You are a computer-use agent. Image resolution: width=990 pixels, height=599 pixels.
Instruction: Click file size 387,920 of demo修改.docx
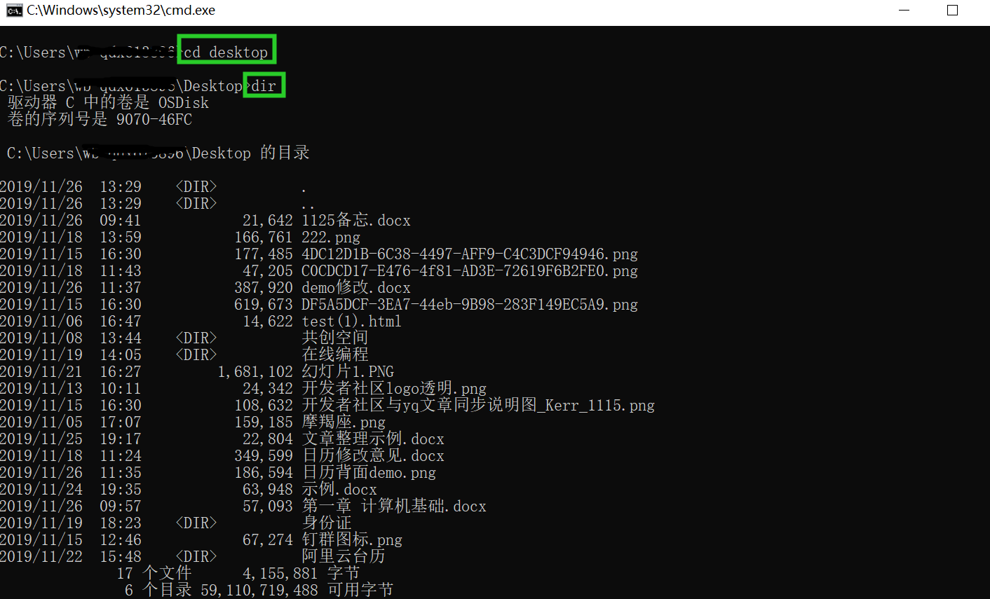coord(264,287)
